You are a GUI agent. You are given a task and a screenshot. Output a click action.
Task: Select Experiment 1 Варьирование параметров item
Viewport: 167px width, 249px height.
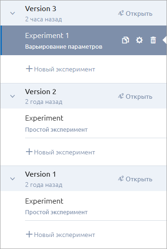coord(83,40)
